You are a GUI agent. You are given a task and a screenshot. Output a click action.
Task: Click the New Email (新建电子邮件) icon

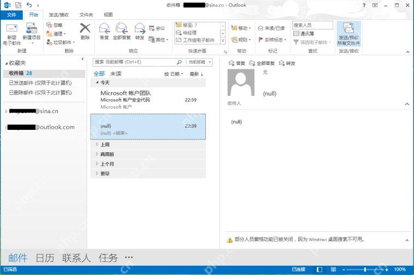click(11, 28)
